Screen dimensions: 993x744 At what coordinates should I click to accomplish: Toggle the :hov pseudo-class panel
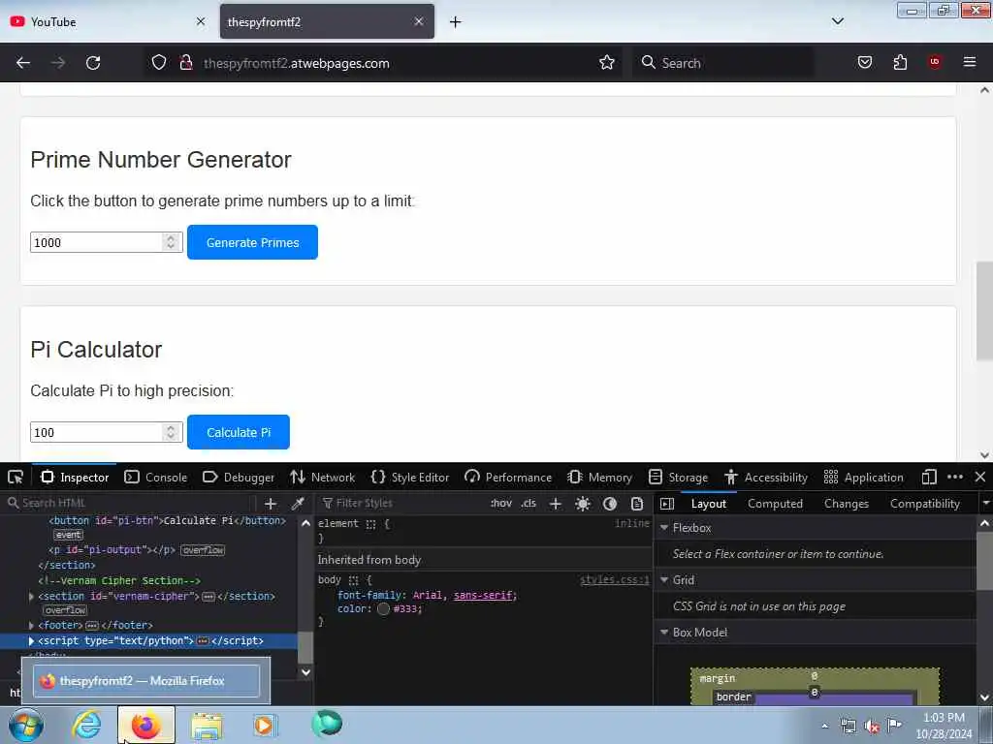501,504
